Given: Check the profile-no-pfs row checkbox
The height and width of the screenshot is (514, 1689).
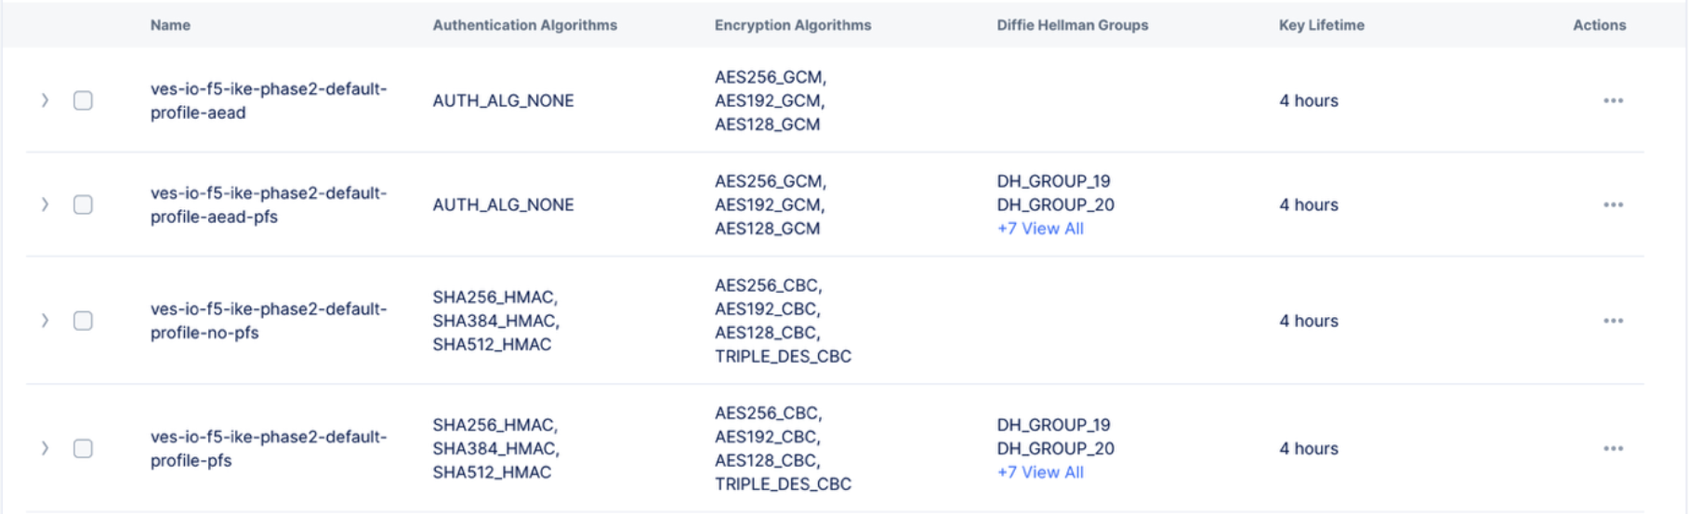Looking at the screenshot, I should 83,321.
